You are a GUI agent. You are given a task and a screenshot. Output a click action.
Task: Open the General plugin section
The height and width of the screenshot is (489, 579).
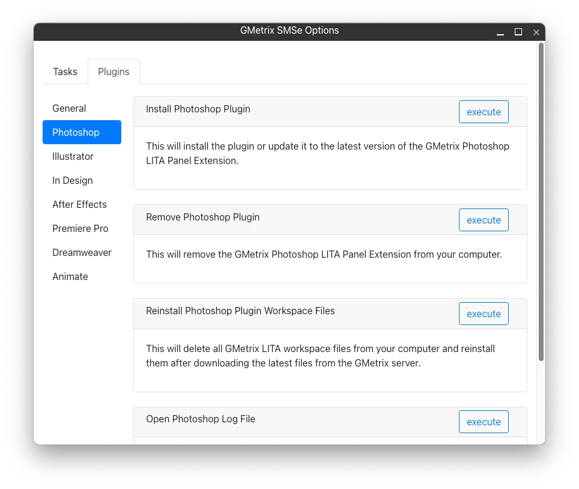(x=82, y=108)
